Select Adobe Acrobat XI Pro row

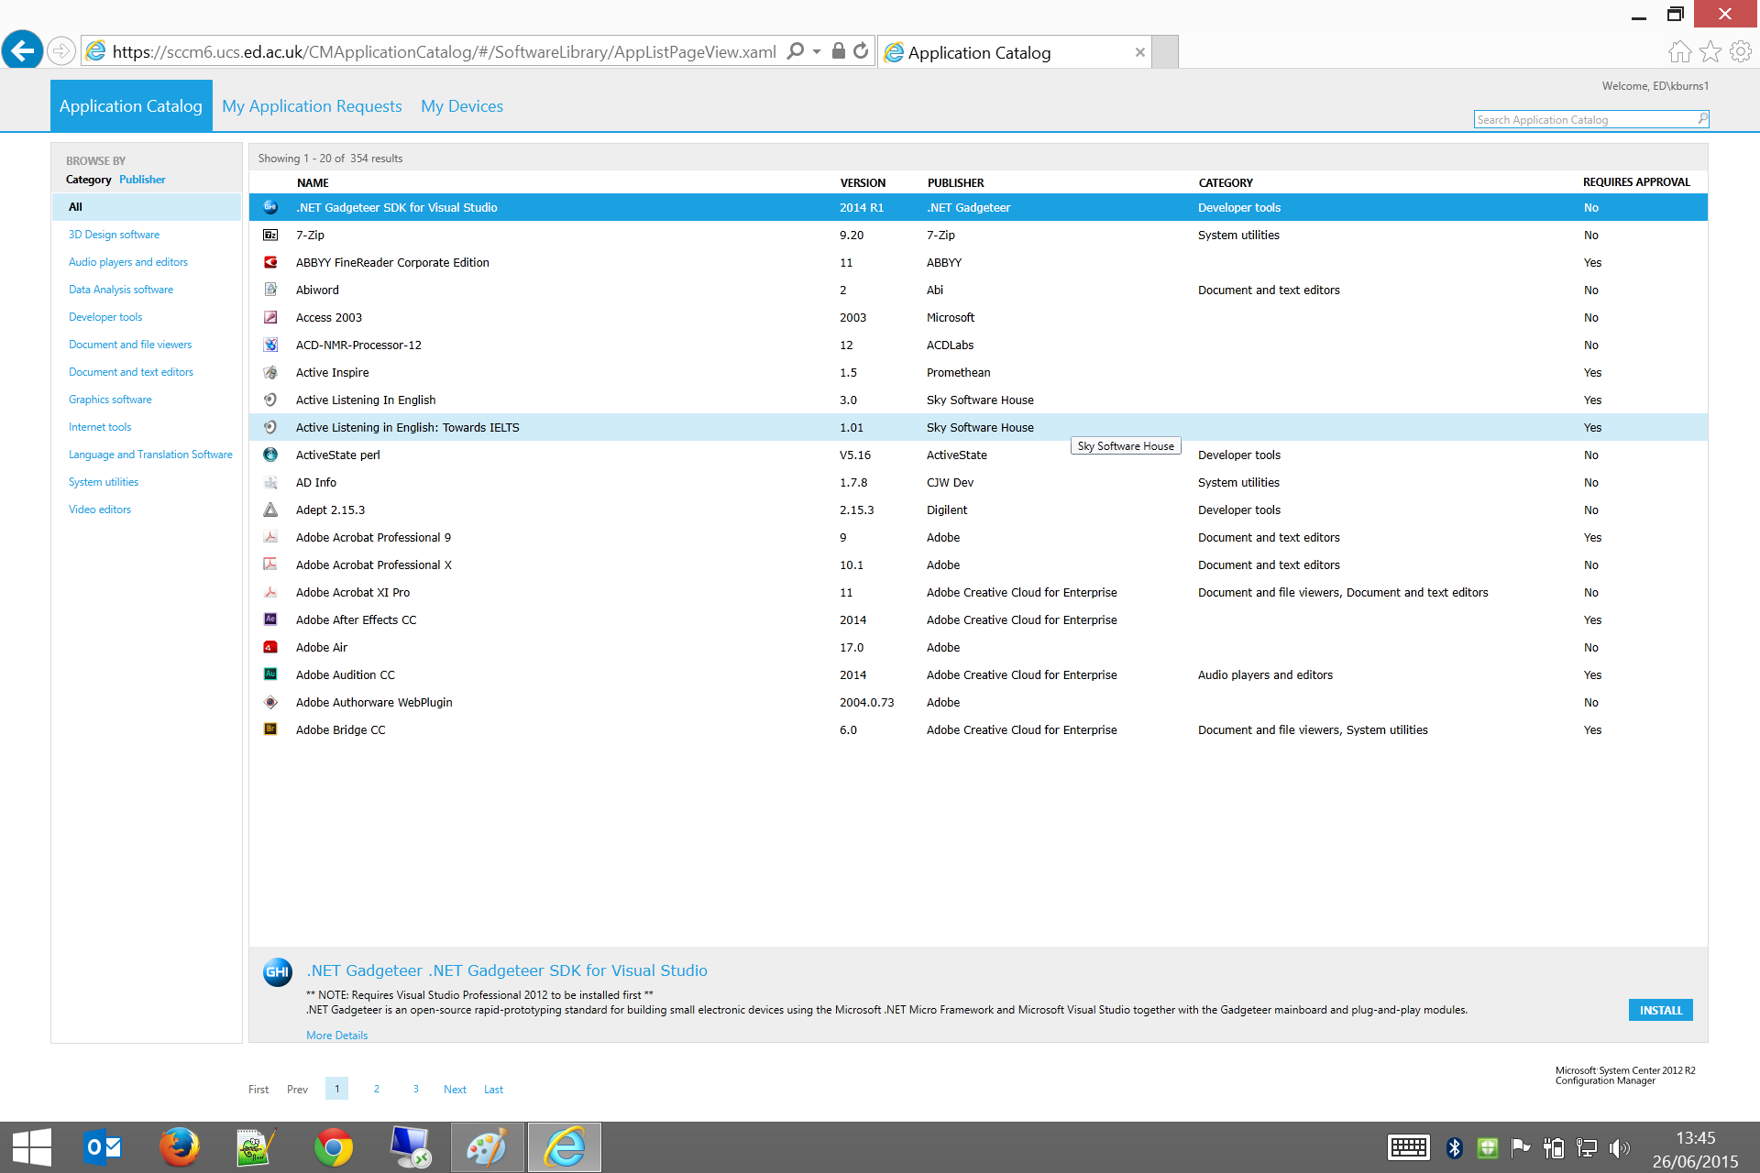[x=978, y=593]
